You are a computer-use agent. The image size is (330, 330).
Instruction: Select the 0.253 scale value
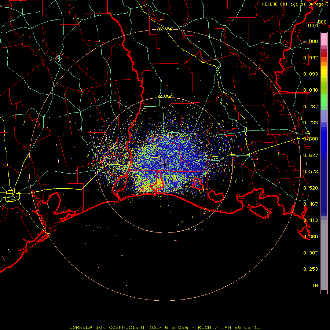coord(311,269)
